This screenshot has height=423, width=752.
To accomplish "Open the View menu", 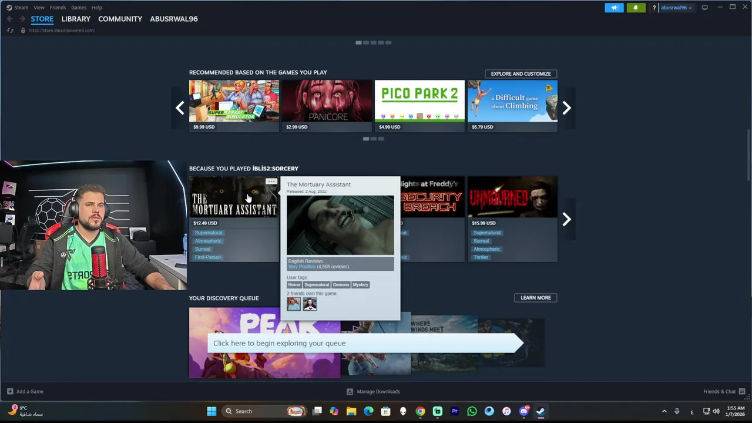I will point(39,8).
